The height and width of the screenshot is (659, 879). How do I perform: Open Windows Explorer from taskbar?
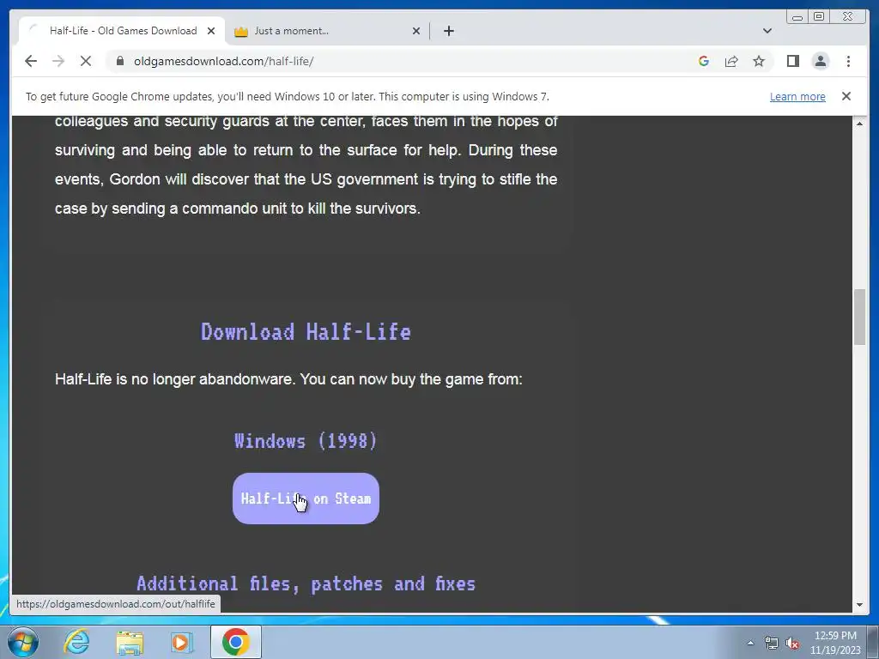(x=130, y=642)
